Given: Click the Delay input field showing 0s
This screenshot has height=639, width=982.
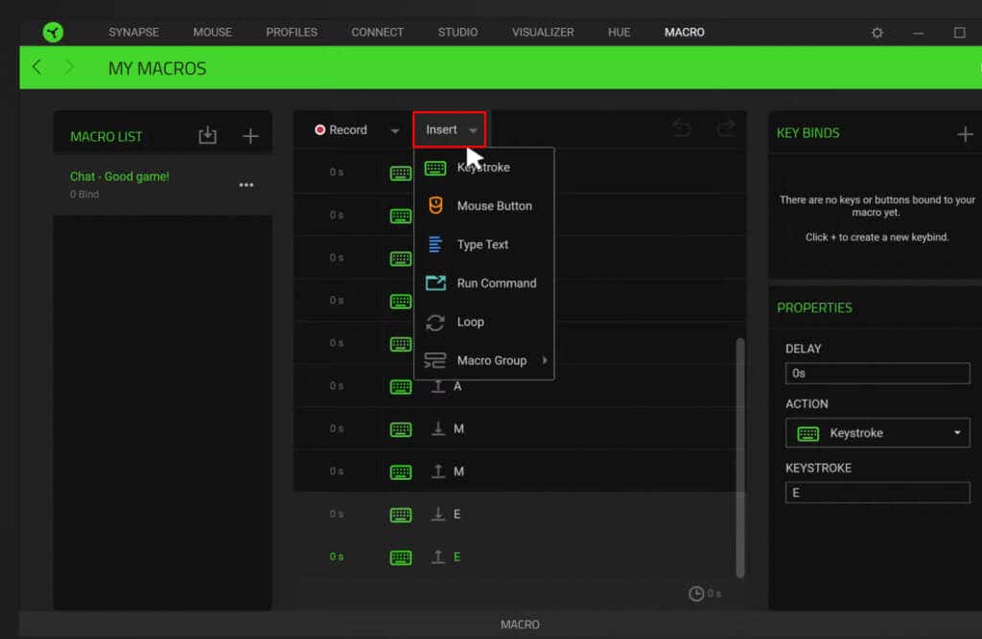Looking at the screenshot, I should point(877,374).
